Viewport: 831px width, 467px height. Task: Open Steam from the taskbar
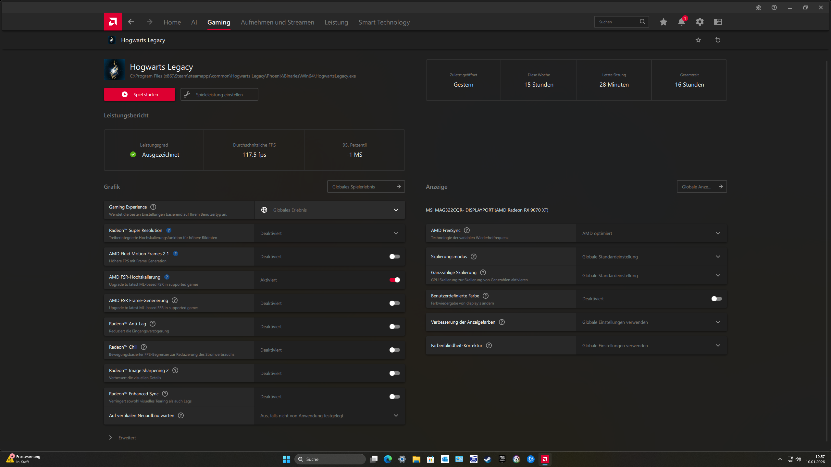click(488, 459)
